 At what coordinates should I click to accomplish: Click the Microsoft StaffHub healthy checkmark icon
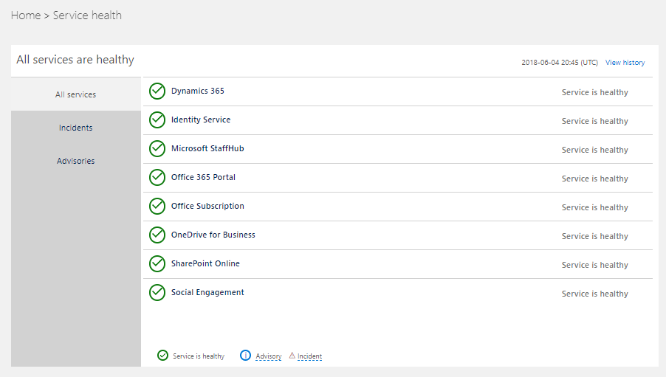tap(157, 149)
